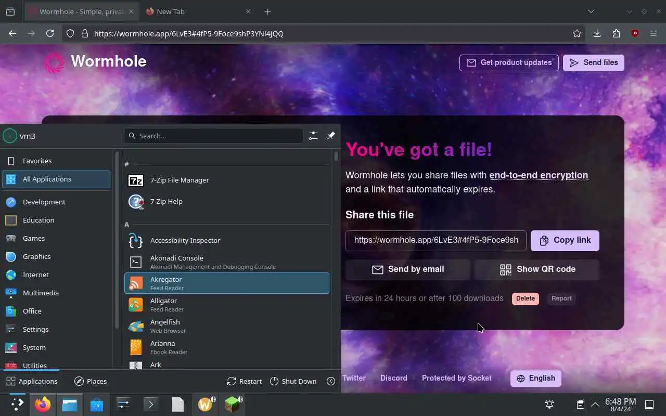Click the clock showing 6:48 PM
Image resolution: width=666 pixels, height=416 pixels.
point(620,404)
